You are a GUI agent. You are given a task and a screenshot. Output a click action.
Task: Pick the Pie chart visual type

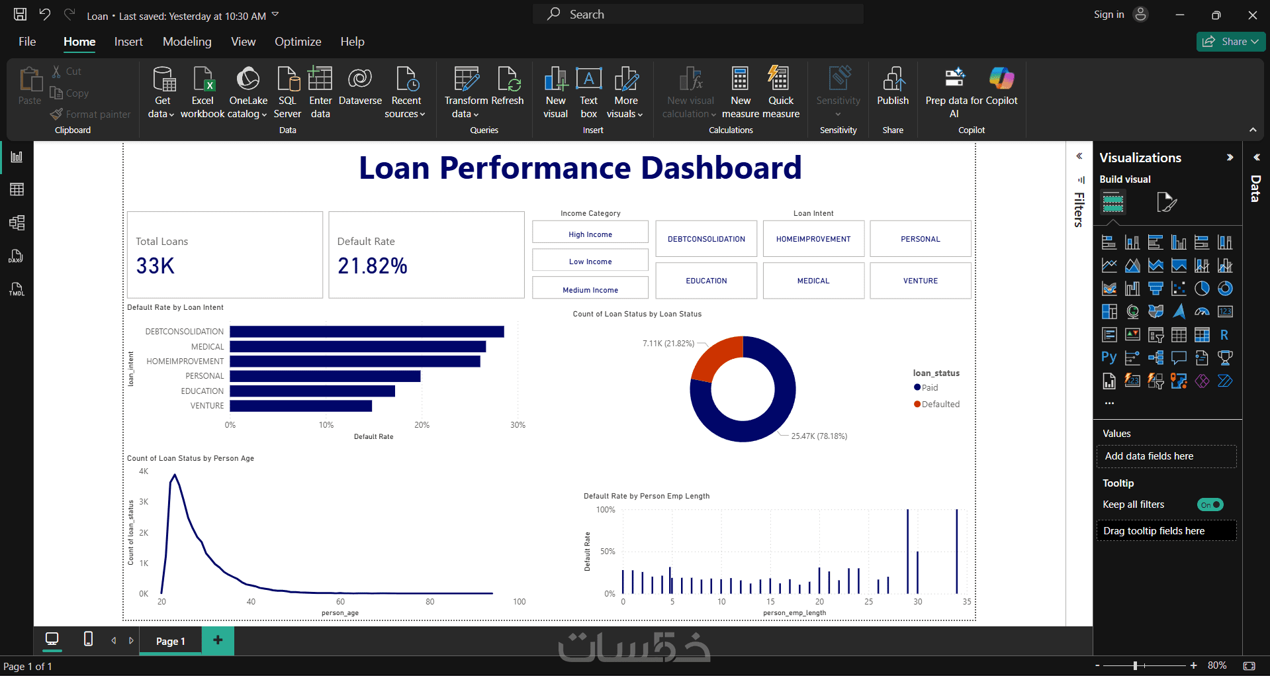(x=1202, y=289)
